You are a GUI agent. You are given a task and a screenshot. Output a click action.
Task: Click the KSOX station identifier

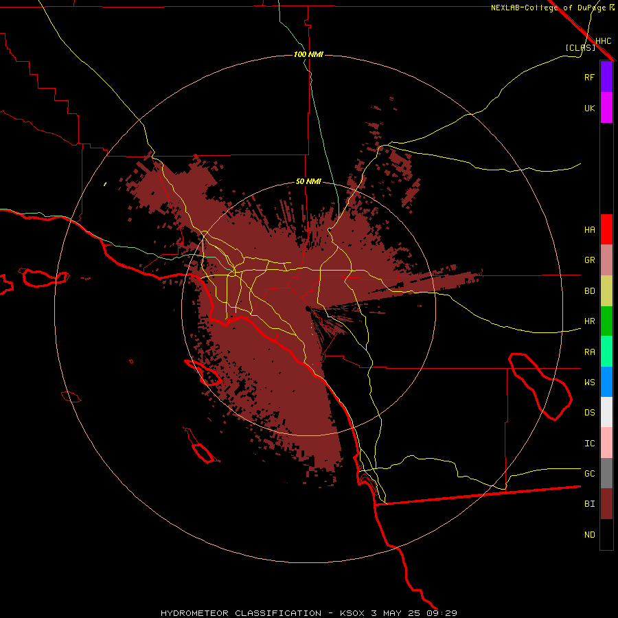(353, 613)
